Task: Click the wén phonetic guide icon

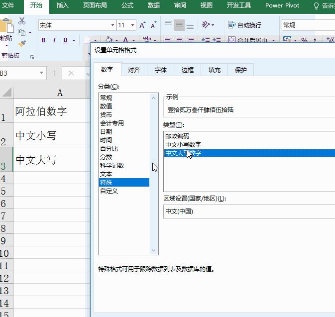Action: [x=147, y=39]
